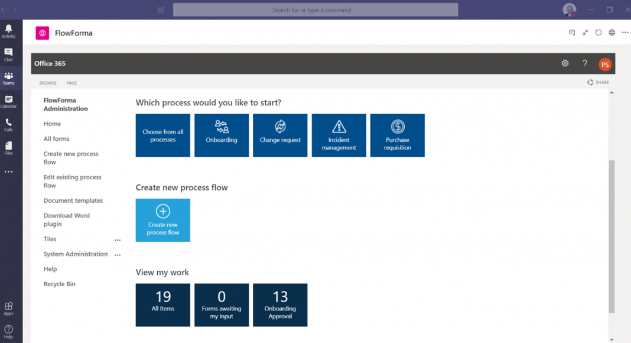Click the reload tab icon
The width and height of the screenshot is (631, 343).
tap(599, 33)
